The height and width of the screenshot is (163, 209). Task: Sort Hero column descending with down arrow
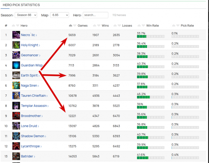tap(18, 25)
